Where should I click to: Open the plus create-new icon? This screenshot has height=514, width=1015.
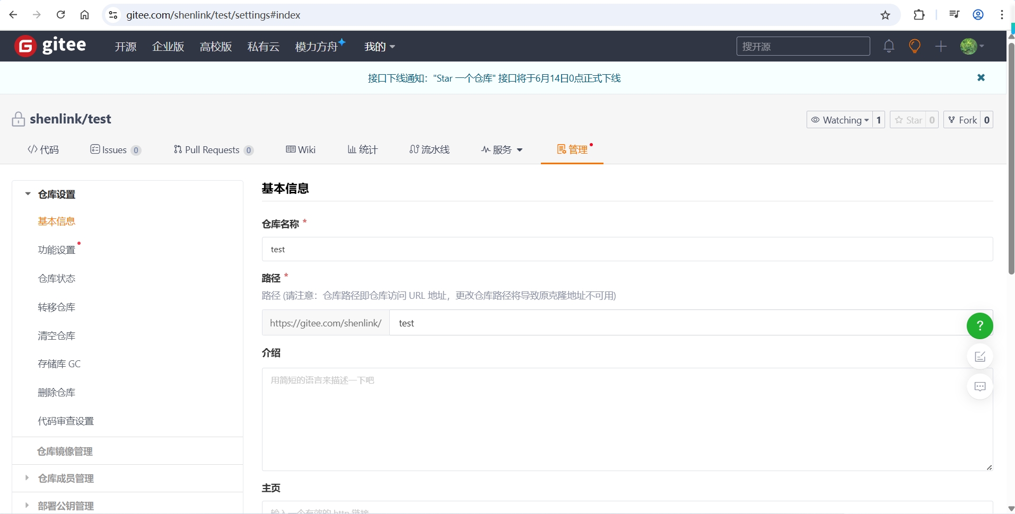tap(941, 47)
